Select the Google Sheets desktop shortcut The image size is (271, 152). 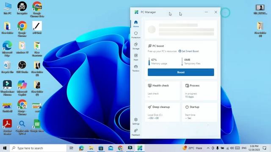tap(37, 126)
